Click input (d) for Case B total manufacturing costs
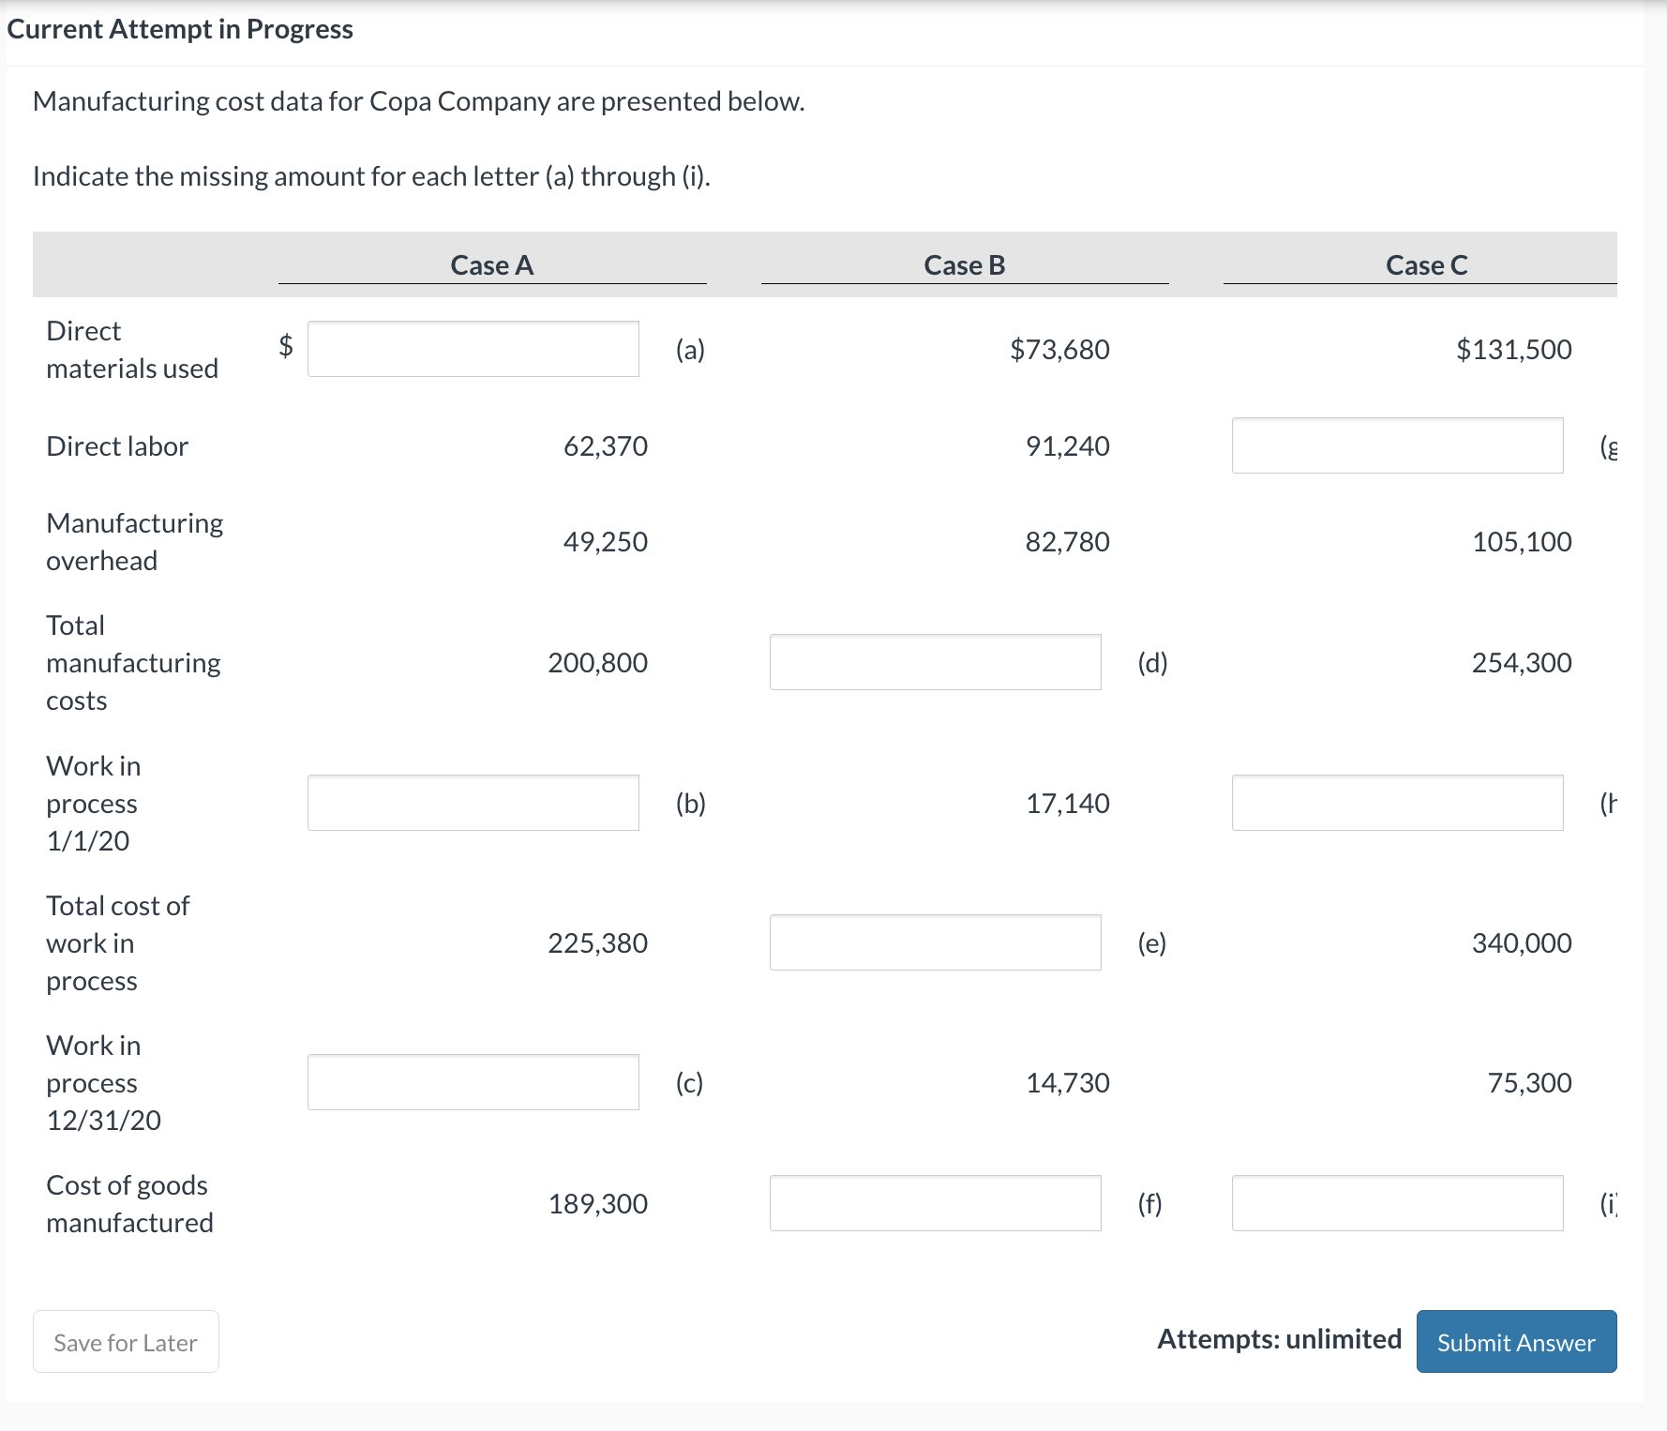The height and width of the screenshot is (1431, 1667). (935, 662)
